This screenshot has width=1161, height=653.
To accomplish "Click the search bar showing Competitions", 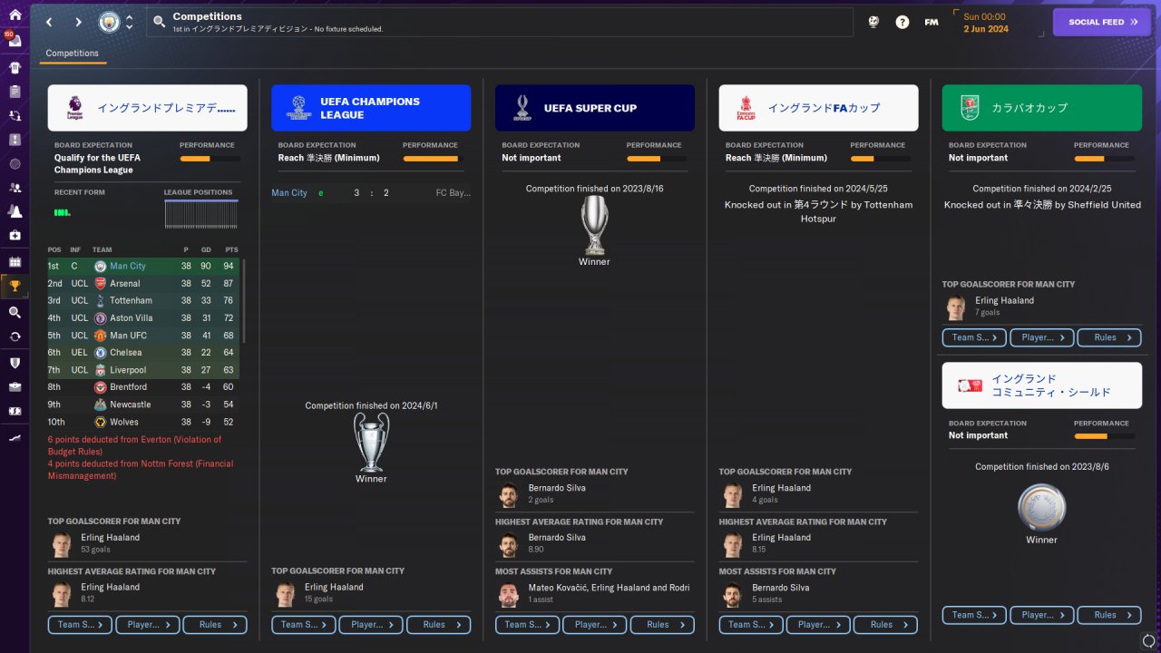I will pos(501,22).
